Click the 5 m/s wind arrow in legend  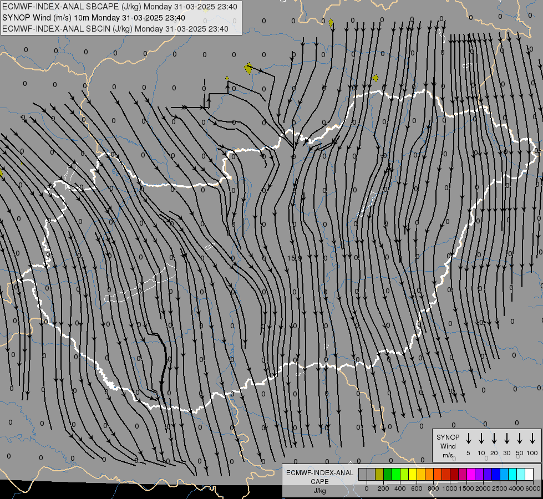click(468, 439)
